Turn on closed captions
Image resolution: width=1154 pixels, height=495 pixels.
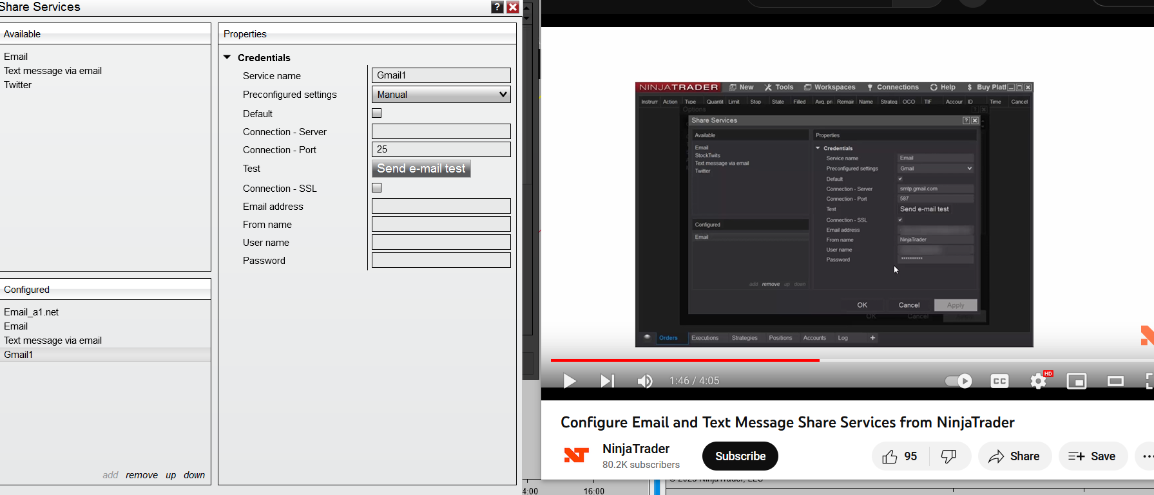(x=999, y=381)
